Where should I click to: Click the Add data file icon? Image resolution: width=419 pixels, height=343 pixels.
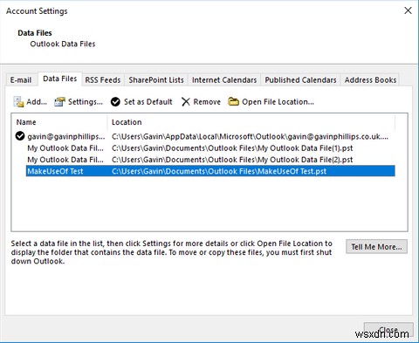coord(18,102)
